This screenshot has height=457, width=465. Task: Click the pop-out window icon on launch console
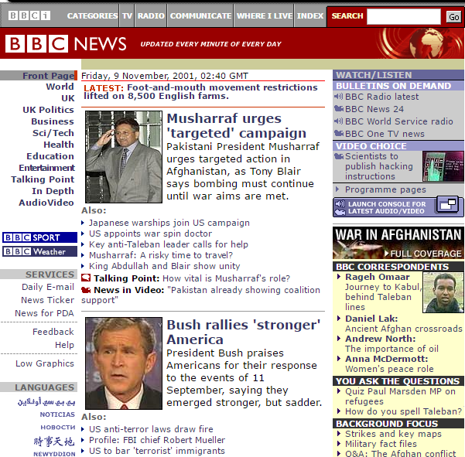448,205
